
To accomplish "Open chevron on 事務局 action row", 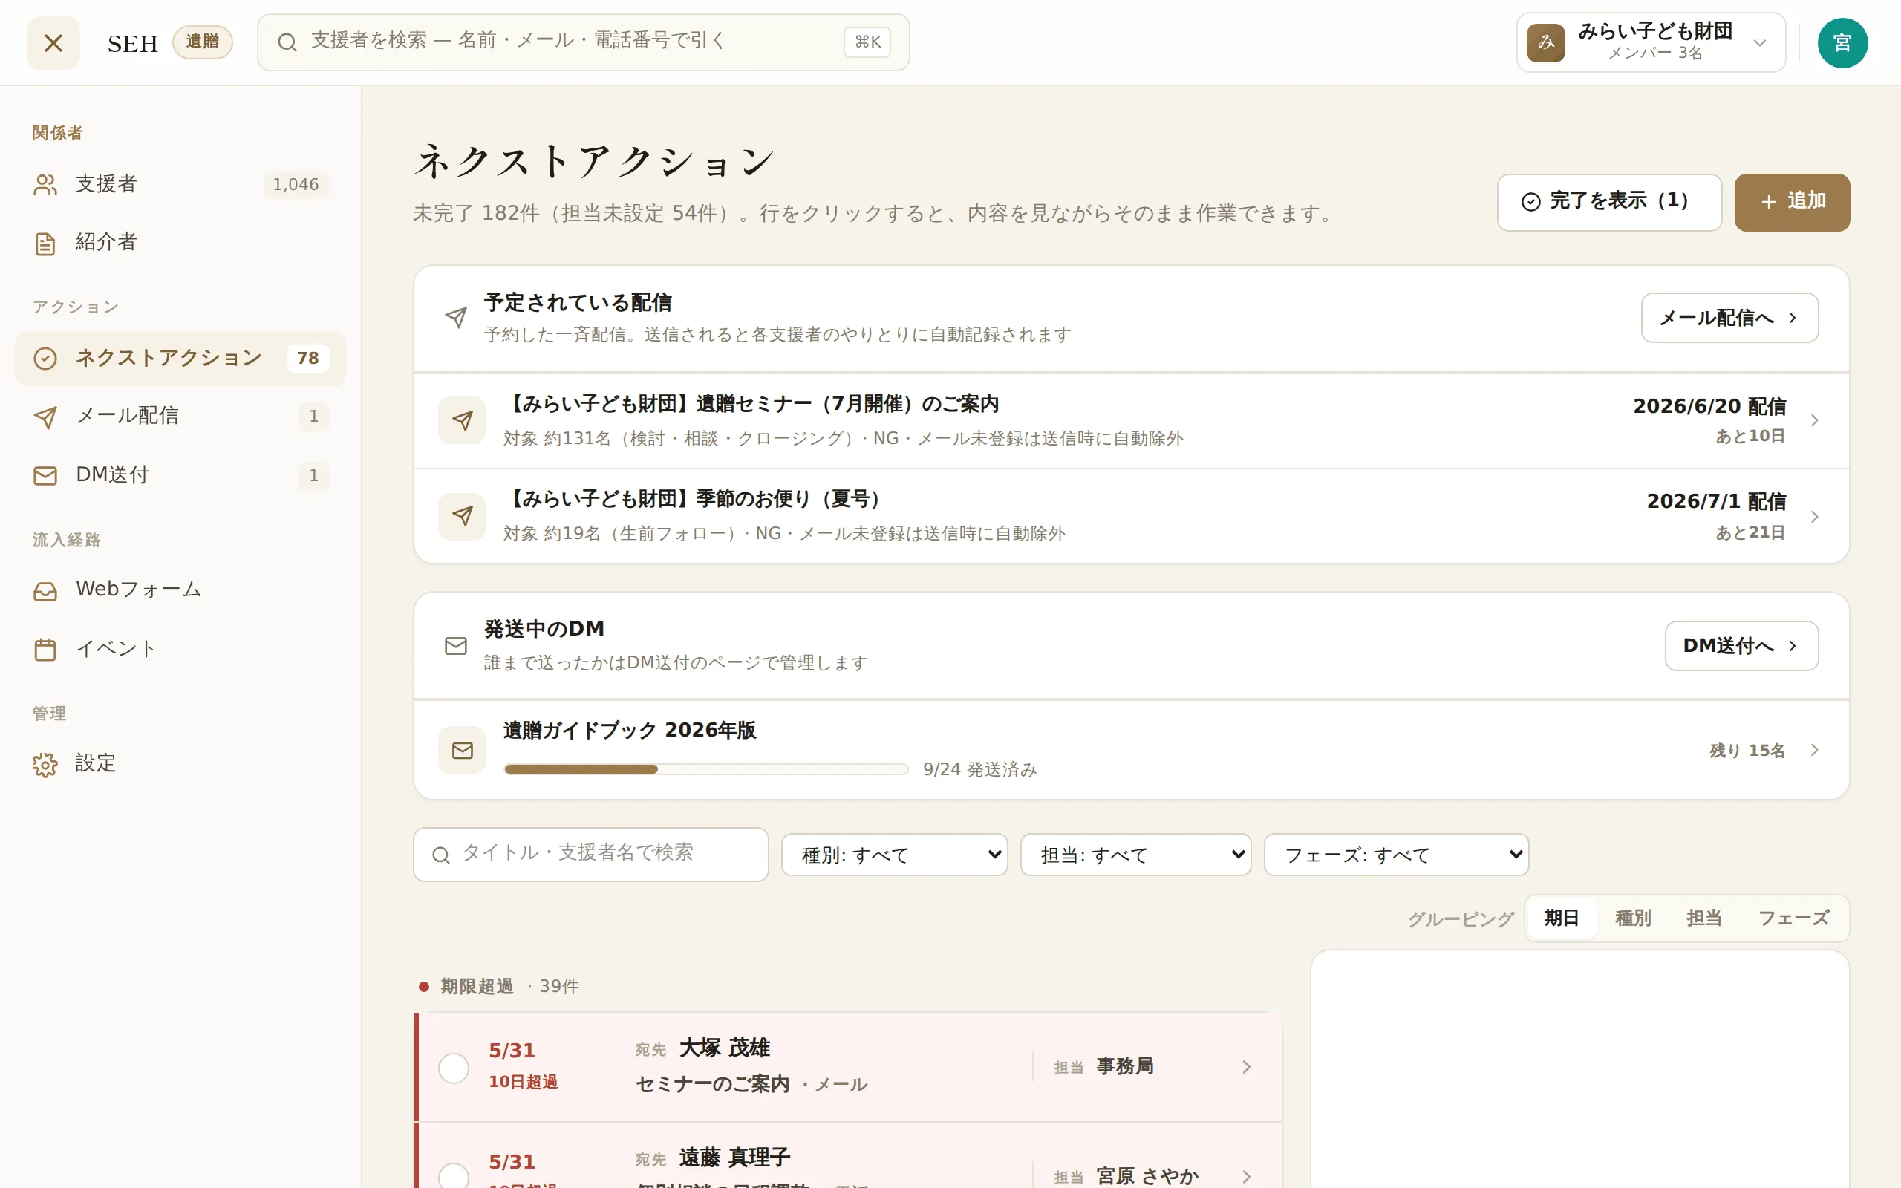I will coord(1246,1067).
